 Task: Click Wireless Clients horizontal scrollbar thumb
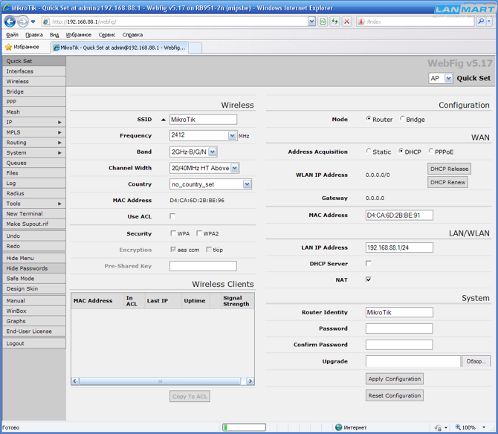(160, 381)
